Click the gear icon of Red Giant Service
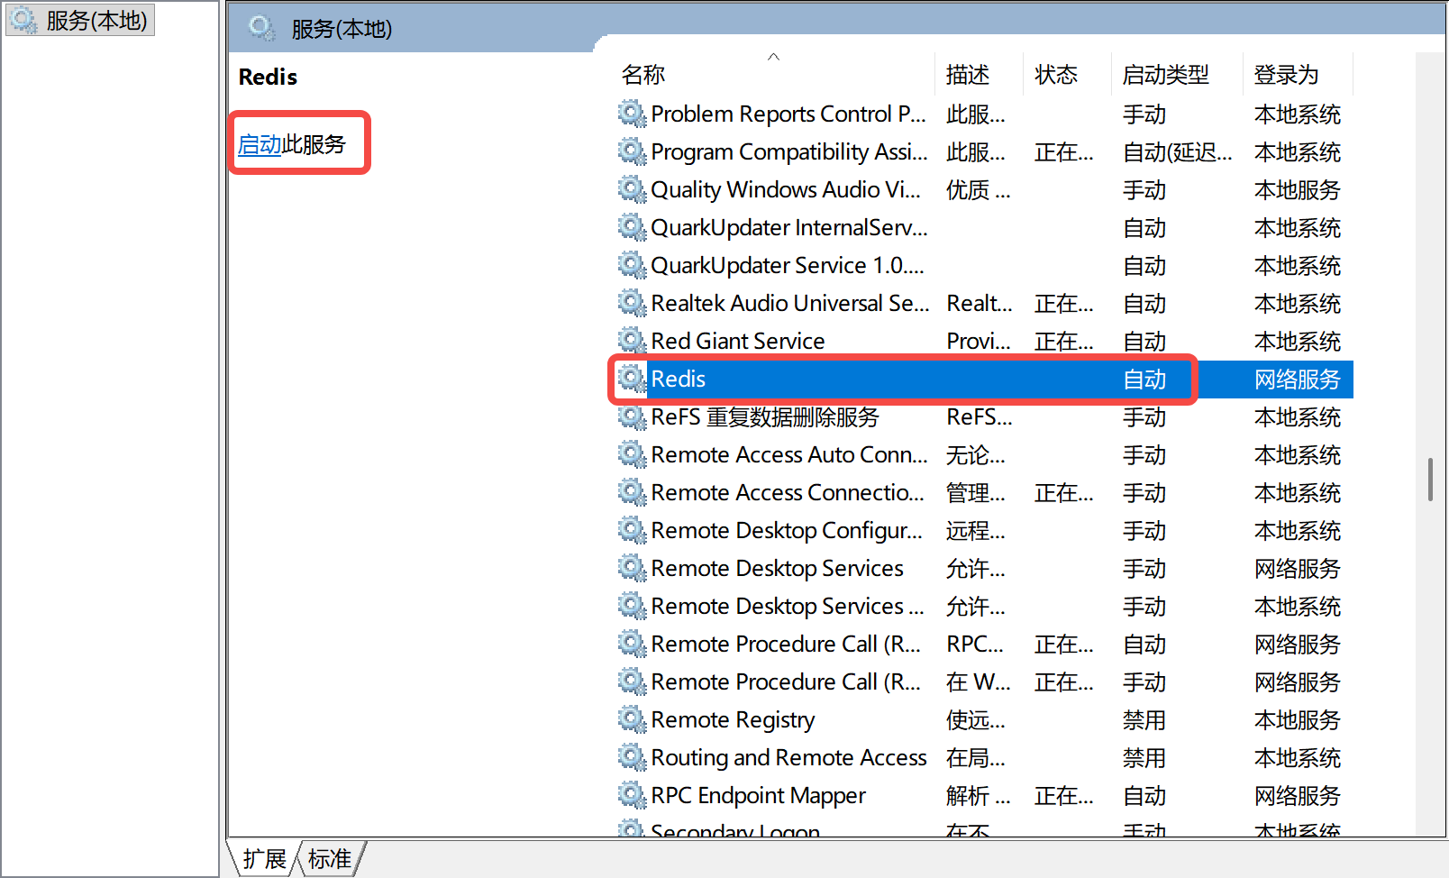Viewport: 1449px width, 878px height. click(x=632, y=342)
